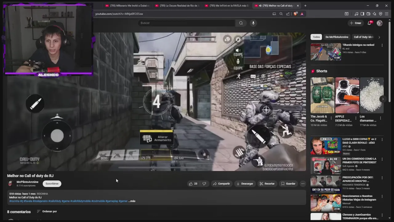Open Tiltando inimigos na ranked thumbnail
394x222 pixels.
tap(326, 51)
